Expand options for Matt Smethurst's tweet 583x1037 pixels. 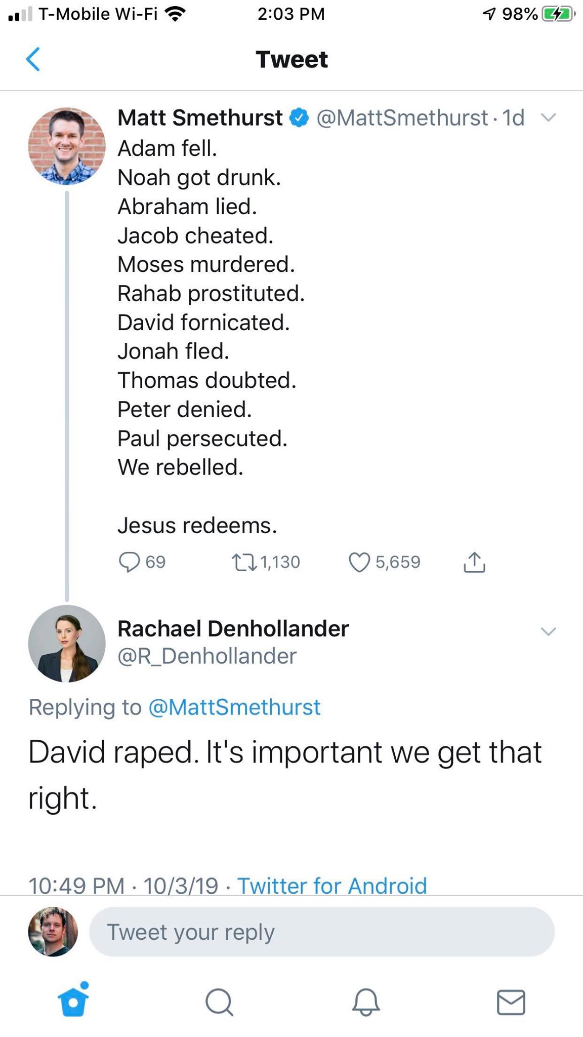tap(549, 118)
